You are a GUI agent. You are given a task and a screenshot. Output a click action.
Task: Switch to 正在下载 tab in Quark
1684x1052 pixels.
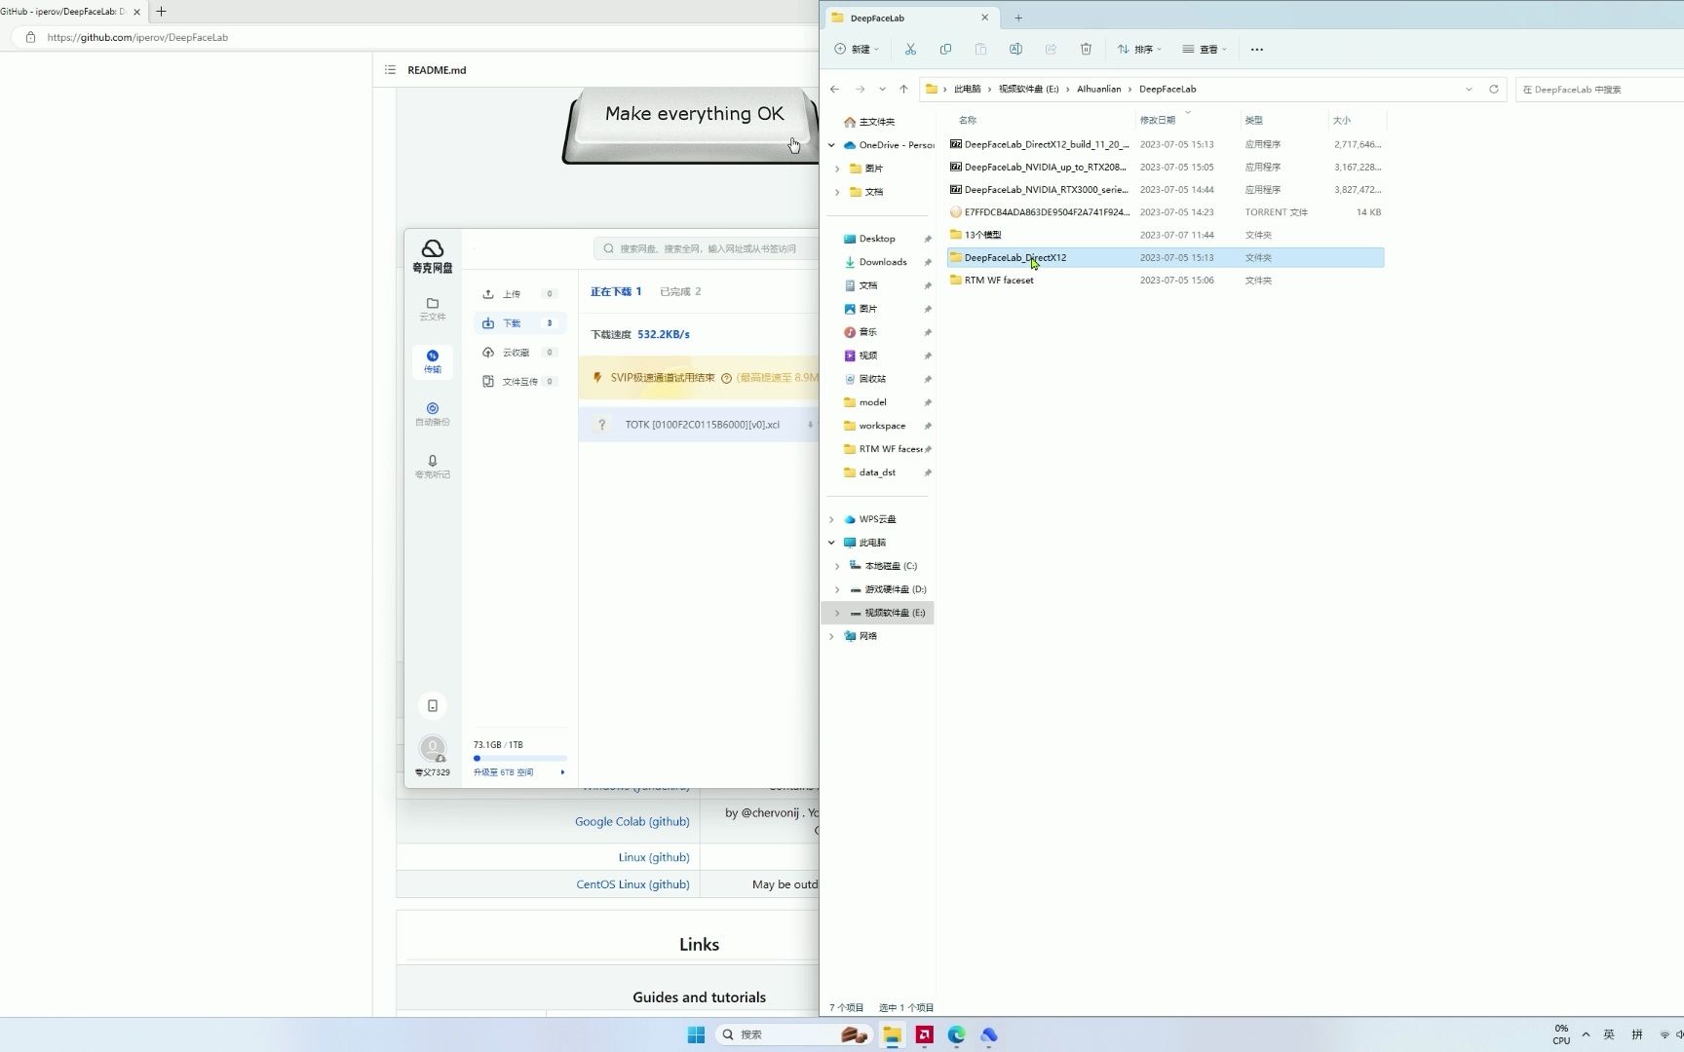tap(616, 291)
